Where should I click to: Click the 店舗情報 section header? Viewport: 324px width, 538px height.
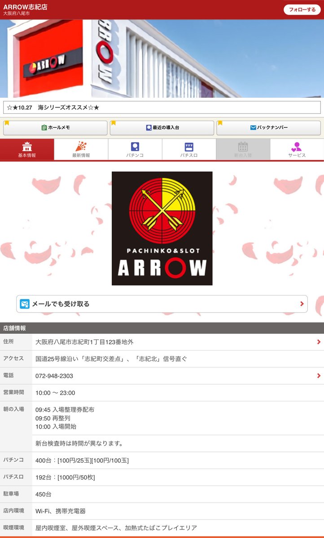162,328
